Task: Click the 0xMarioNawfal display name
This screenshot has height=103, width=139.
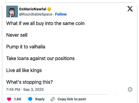Action: coord(33,9)
